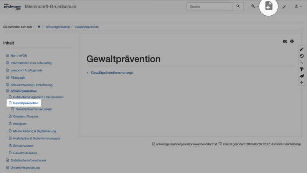Click the mein.schulwissen logo

(x=12, y=6)
